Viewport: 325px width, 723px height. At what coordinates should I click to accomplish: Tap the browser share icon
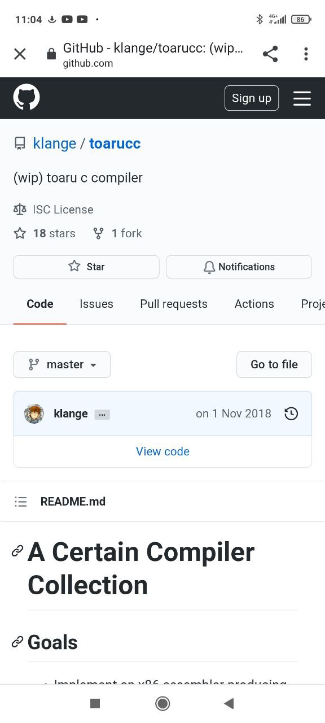[270, 54]
